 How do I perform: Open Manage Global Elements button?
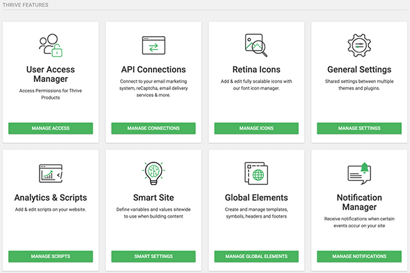(256, 257)
